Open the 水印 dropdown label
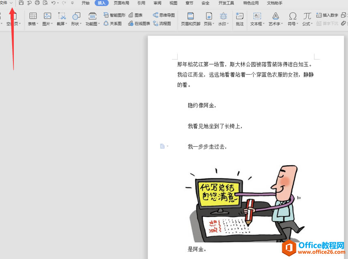Viewport: 348px width, 259px height. pyautogui.click(x=223, y=24)
